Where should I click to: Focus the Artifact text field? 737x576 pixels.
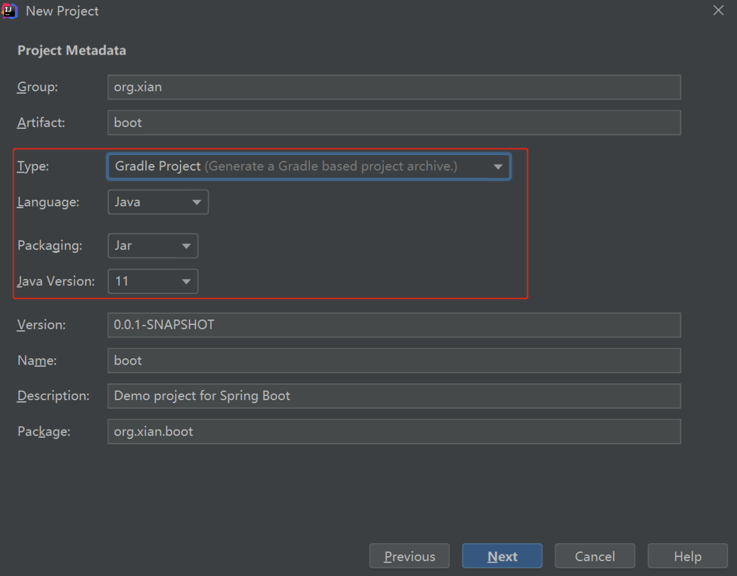pos(394,122)
